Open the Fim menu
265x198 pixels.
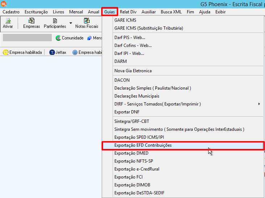point(190,12)
